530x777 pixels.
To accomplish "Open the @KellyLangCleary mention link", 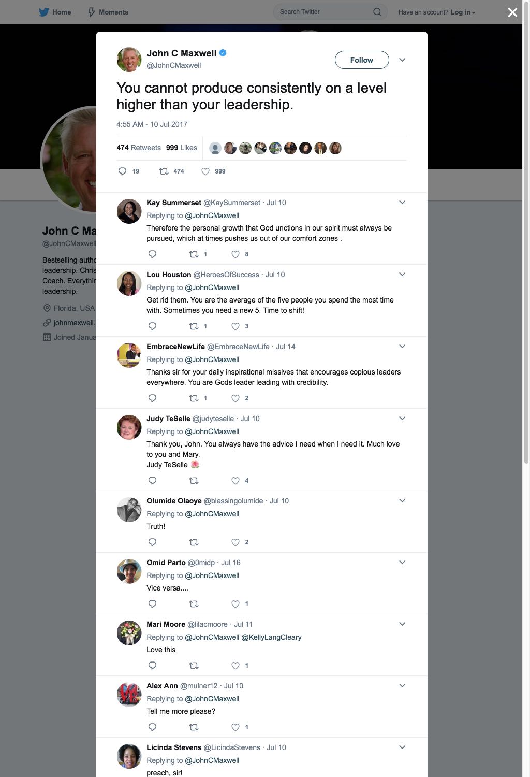I will tap(272, 637).
